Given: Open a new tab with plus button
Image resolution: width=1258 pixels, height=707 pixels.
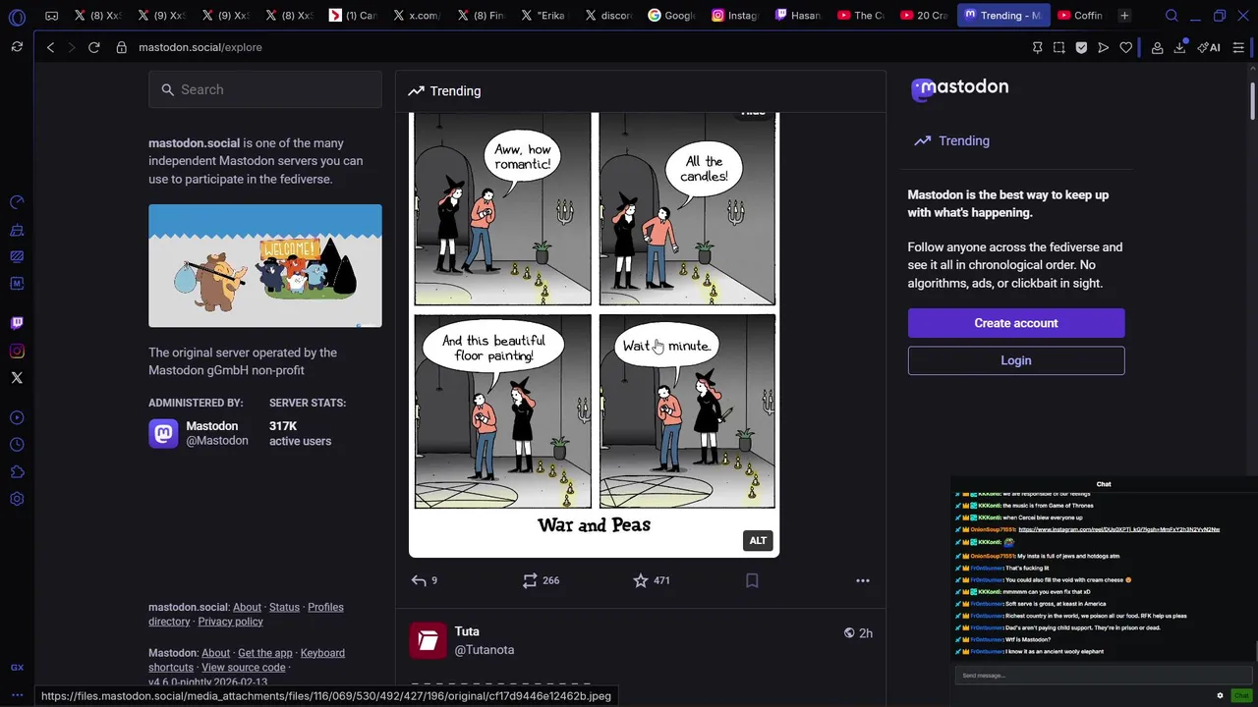Looking at the screenshot, I should 1124,16.
